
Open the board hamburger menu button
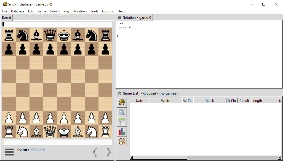[x=9, y=152]
